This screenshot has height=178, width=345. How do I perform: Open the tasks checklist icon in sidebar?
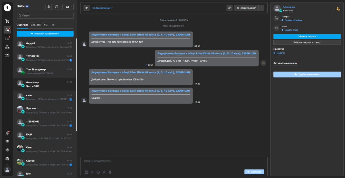pos(7,38)
